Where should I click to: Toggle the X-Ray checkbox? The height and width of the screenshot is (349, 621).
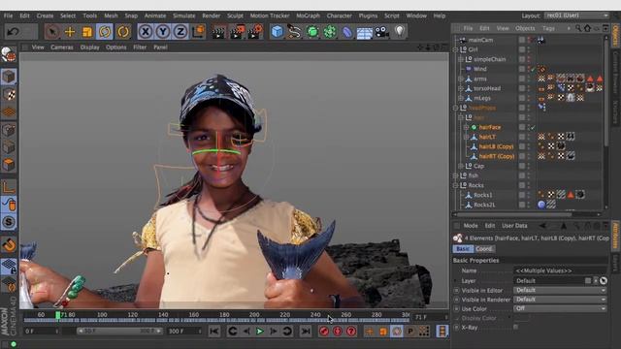pos(515,327)
